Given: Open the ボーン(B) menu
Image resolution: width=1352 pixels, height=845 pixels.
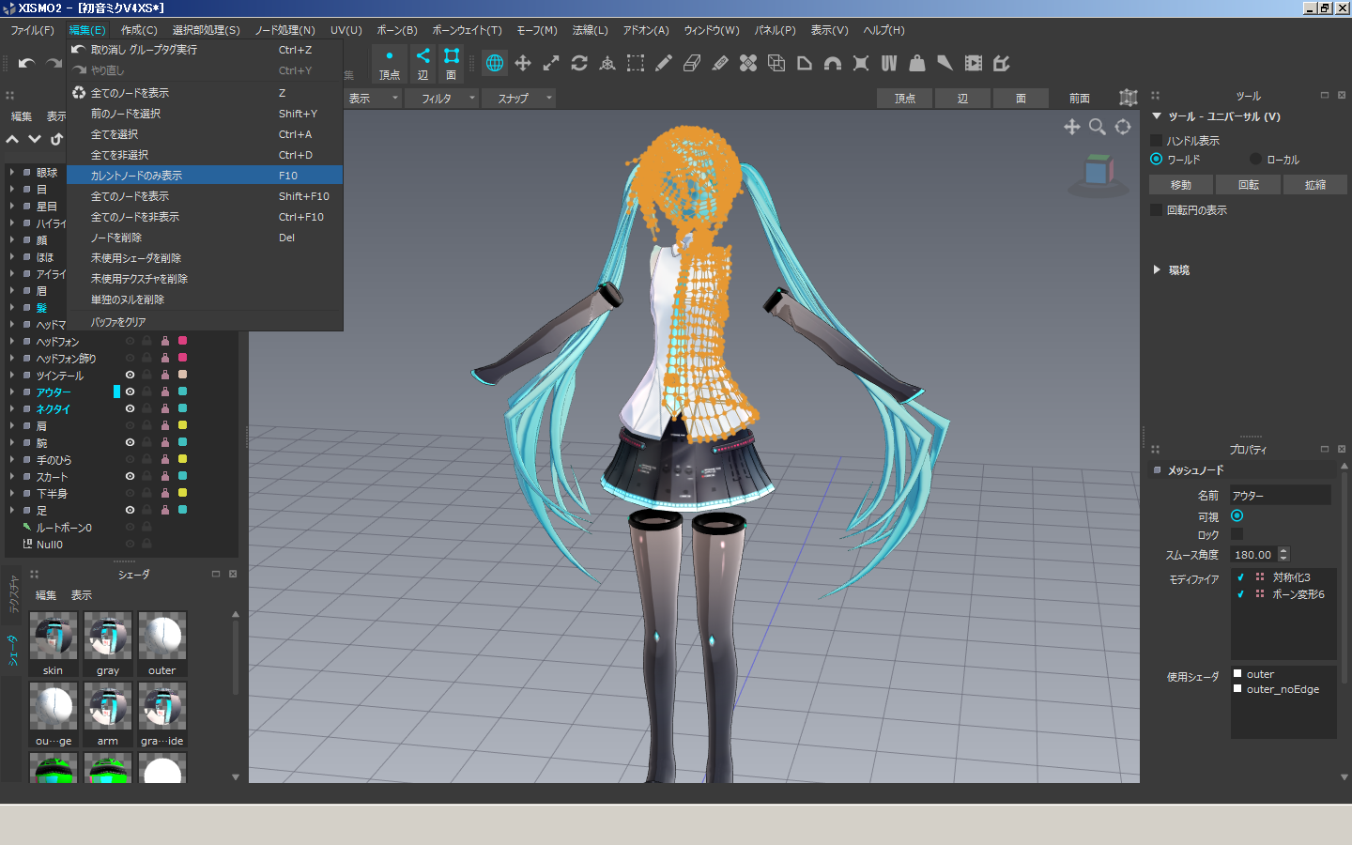Looking at the screenshot, I should (x=397, y=30).
